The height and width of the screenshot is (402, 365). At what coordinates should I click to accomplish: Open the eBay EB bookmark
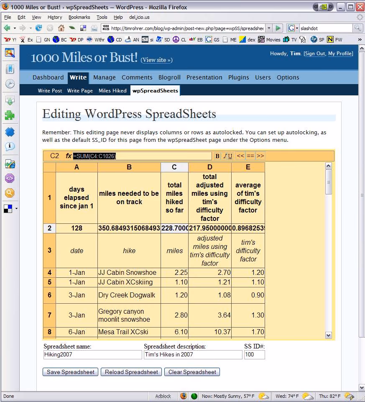click(196, 39)
